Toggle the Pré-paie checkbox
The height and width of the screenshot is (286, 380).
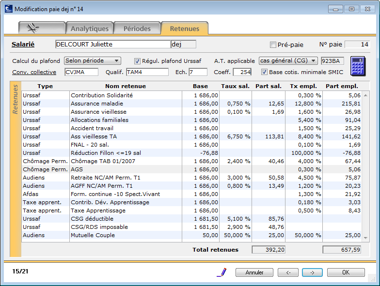[x=273, y=45]
